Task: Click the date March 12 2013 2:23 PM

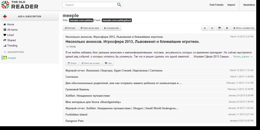Action: click(242, 36)
